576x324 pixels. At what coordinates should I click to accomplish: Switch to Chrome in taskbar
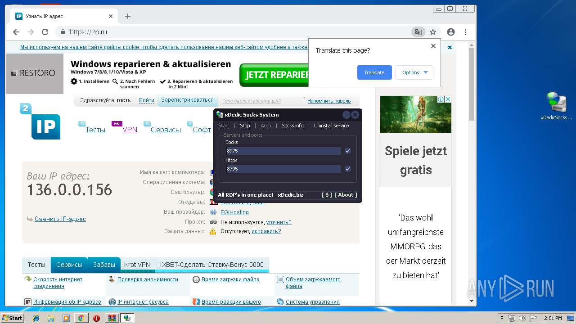81,318
